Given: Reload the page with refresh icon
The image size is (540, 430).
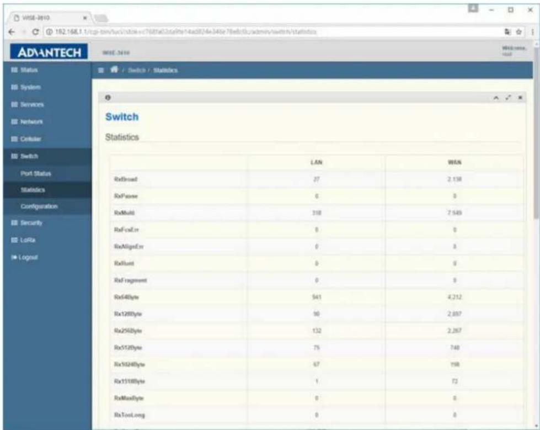Looking at the screenshot, I should tap(35, 32).
